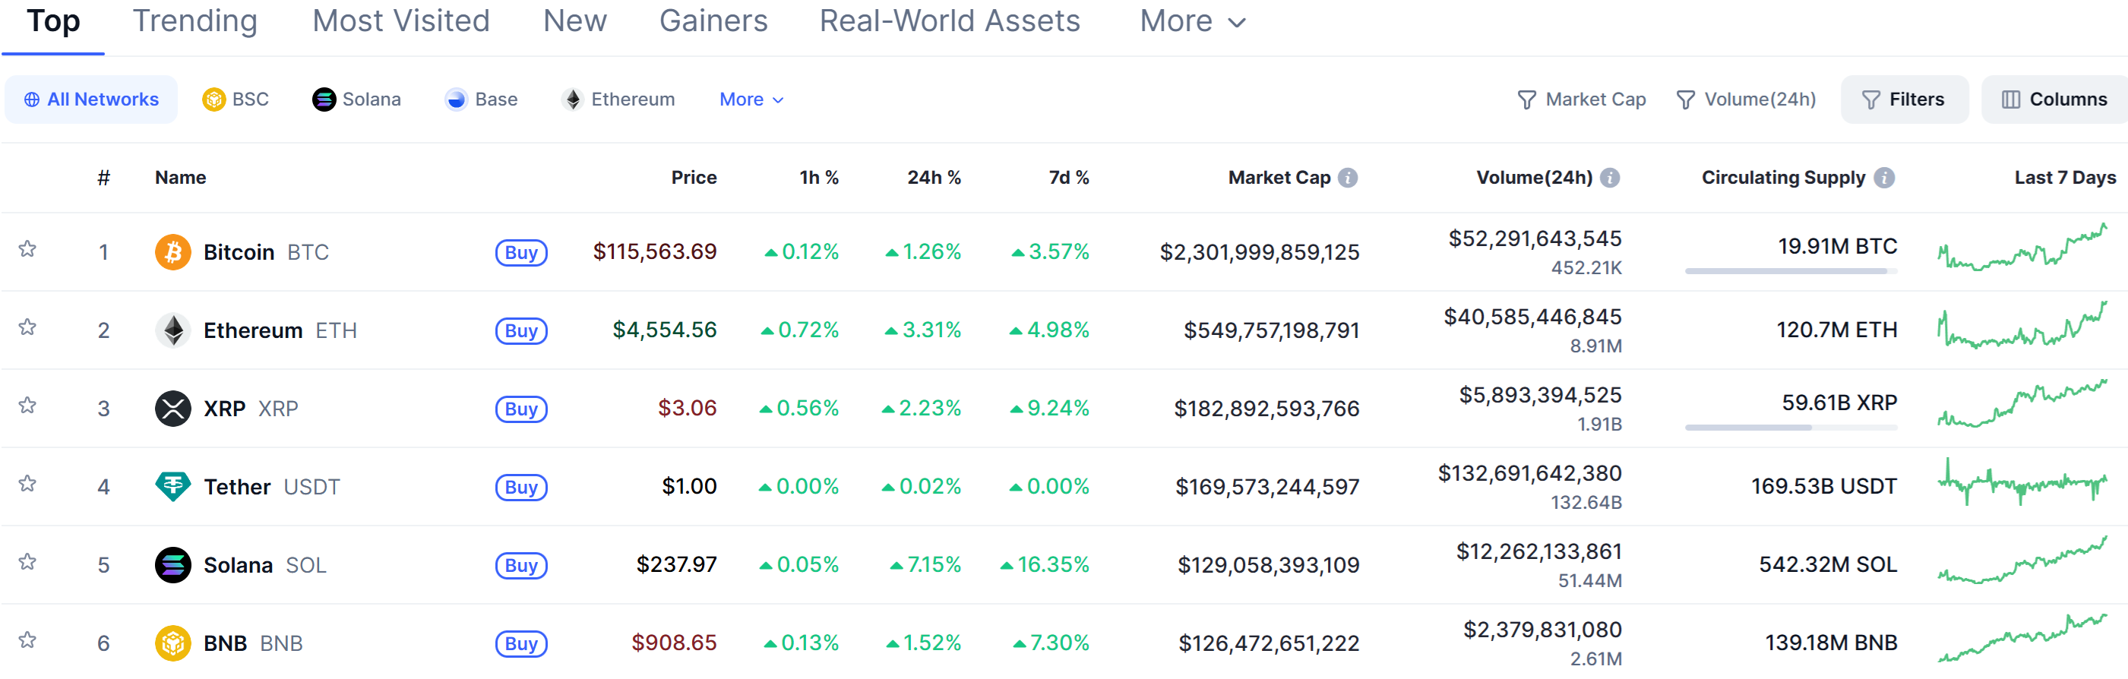
Task: Toggle the BNB watchlist star
Action: [x=27, y=640]
